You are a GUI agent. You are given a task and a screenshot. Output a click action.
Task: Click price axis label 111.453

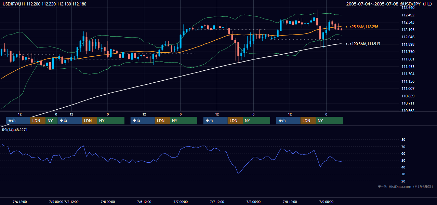408,67
